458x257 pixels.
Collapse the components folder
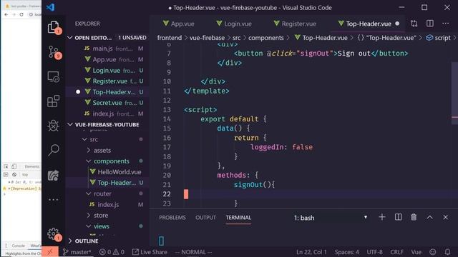(x=89, y=161)
